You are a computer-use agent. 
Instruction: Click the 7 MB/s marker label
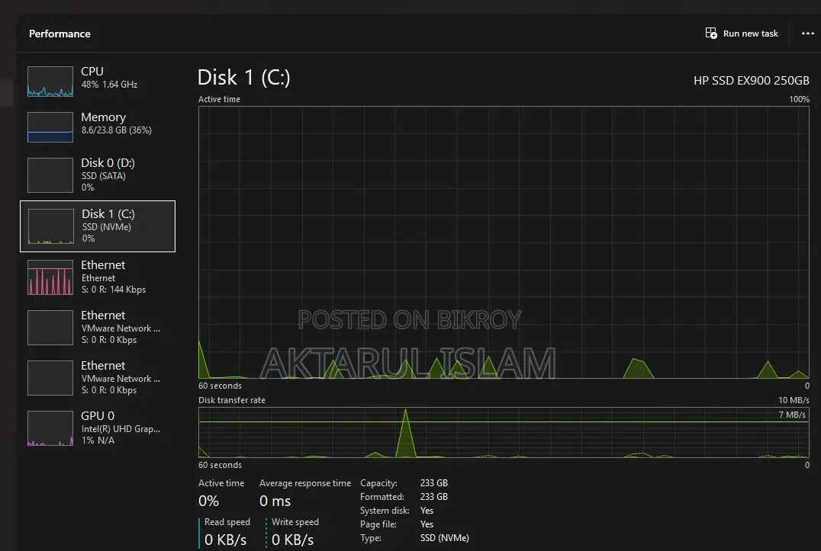coord(792,415)
